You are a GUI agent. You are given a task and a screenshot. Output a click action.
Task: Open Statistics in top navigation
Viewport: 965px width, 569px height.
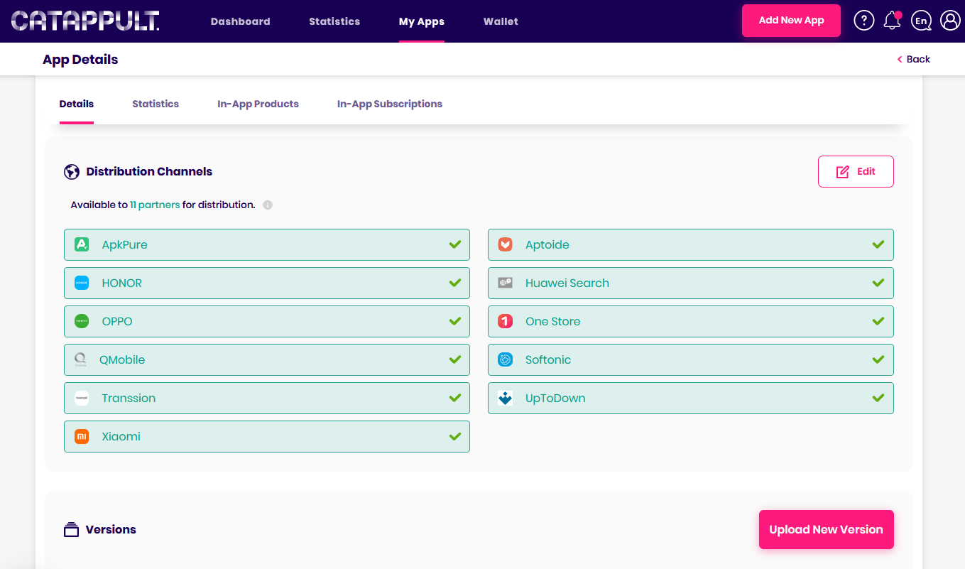click(334, 21)
